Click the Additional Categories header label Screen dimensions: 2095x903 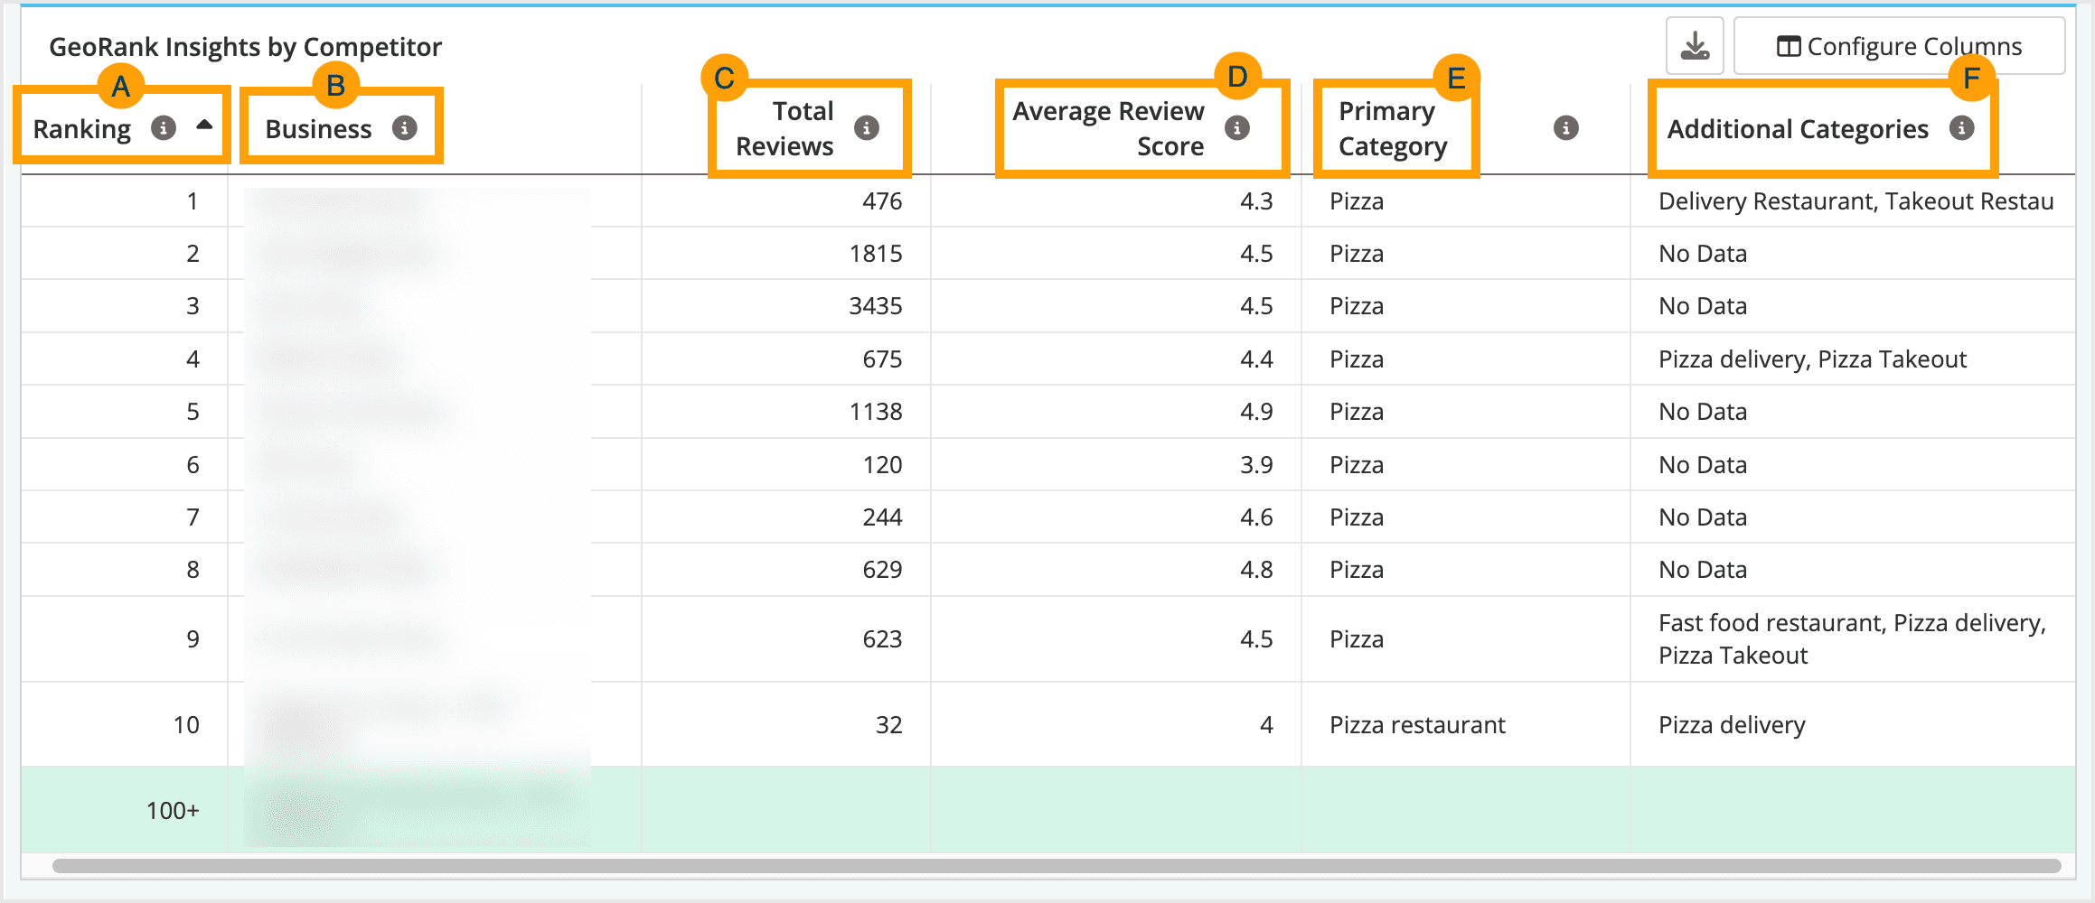[x=1797, y=128]
